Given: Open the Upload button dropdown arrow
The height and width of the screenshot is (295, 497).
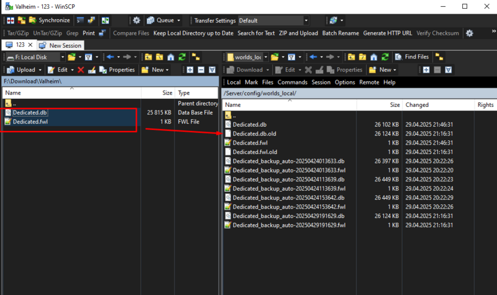Looking at the screenshot, I should pos(40,70).
